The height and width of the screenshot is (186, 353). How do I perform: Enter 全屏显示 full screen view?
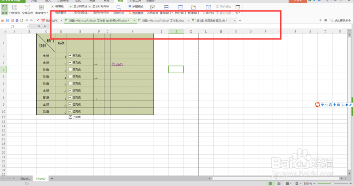coord(28,10)
